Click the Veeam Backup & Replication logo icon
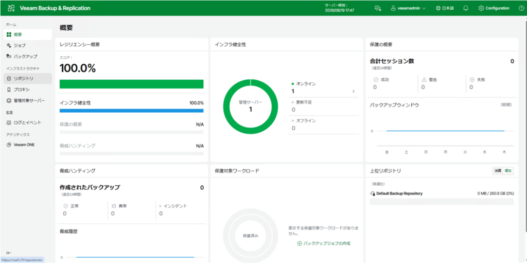Image resolution: width=527 pixels, height=264 pixels. (x=11, y=8)
